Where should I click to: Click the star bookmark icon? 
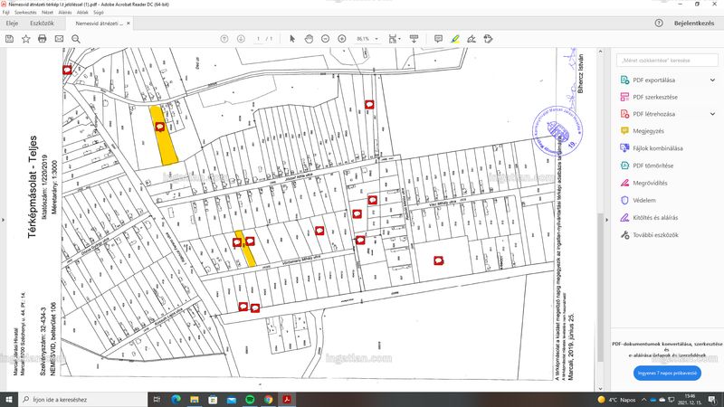click(x=26, y=39)
